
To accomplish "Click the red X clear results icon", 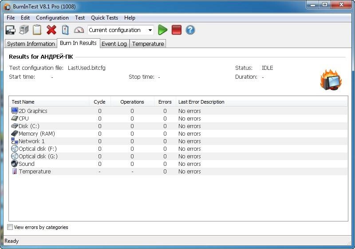I will 51,30.
